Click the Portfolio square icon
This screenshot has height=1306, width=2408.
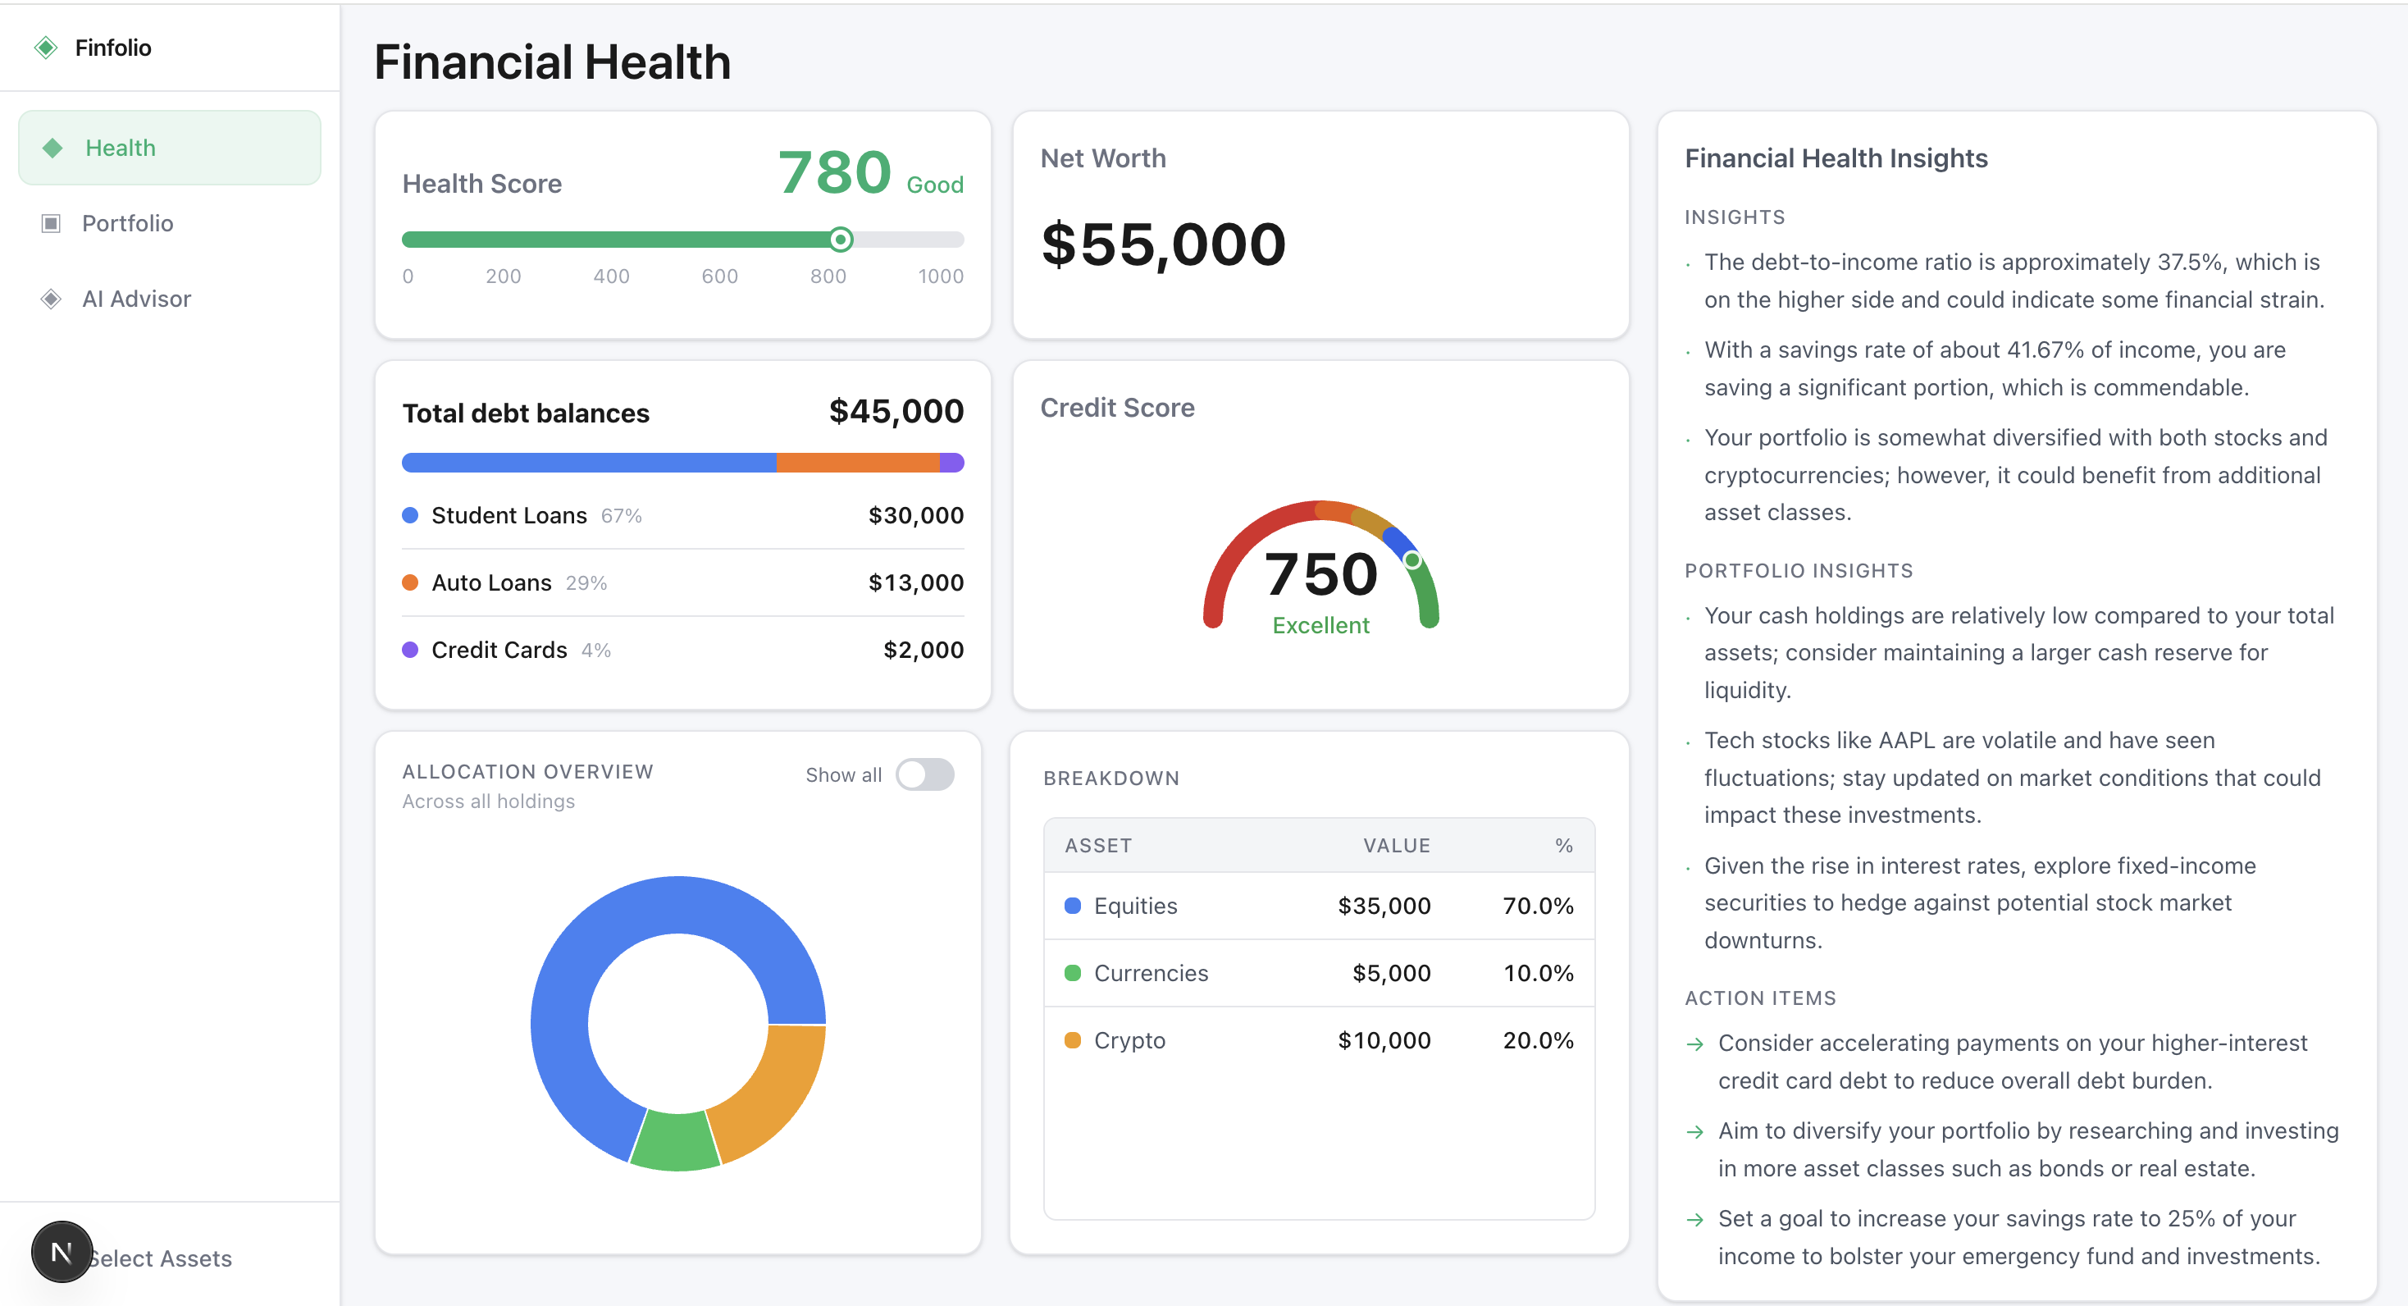point(53,222)
